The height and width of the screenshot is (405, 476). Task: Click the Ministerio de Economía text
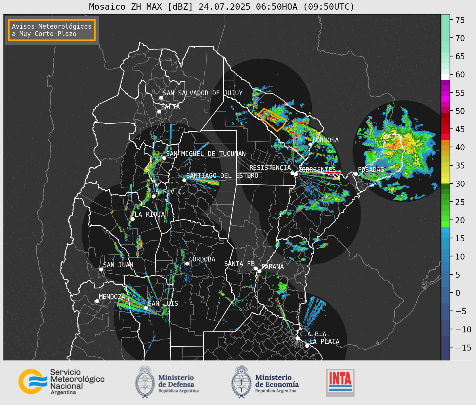[x=277, y=384]
